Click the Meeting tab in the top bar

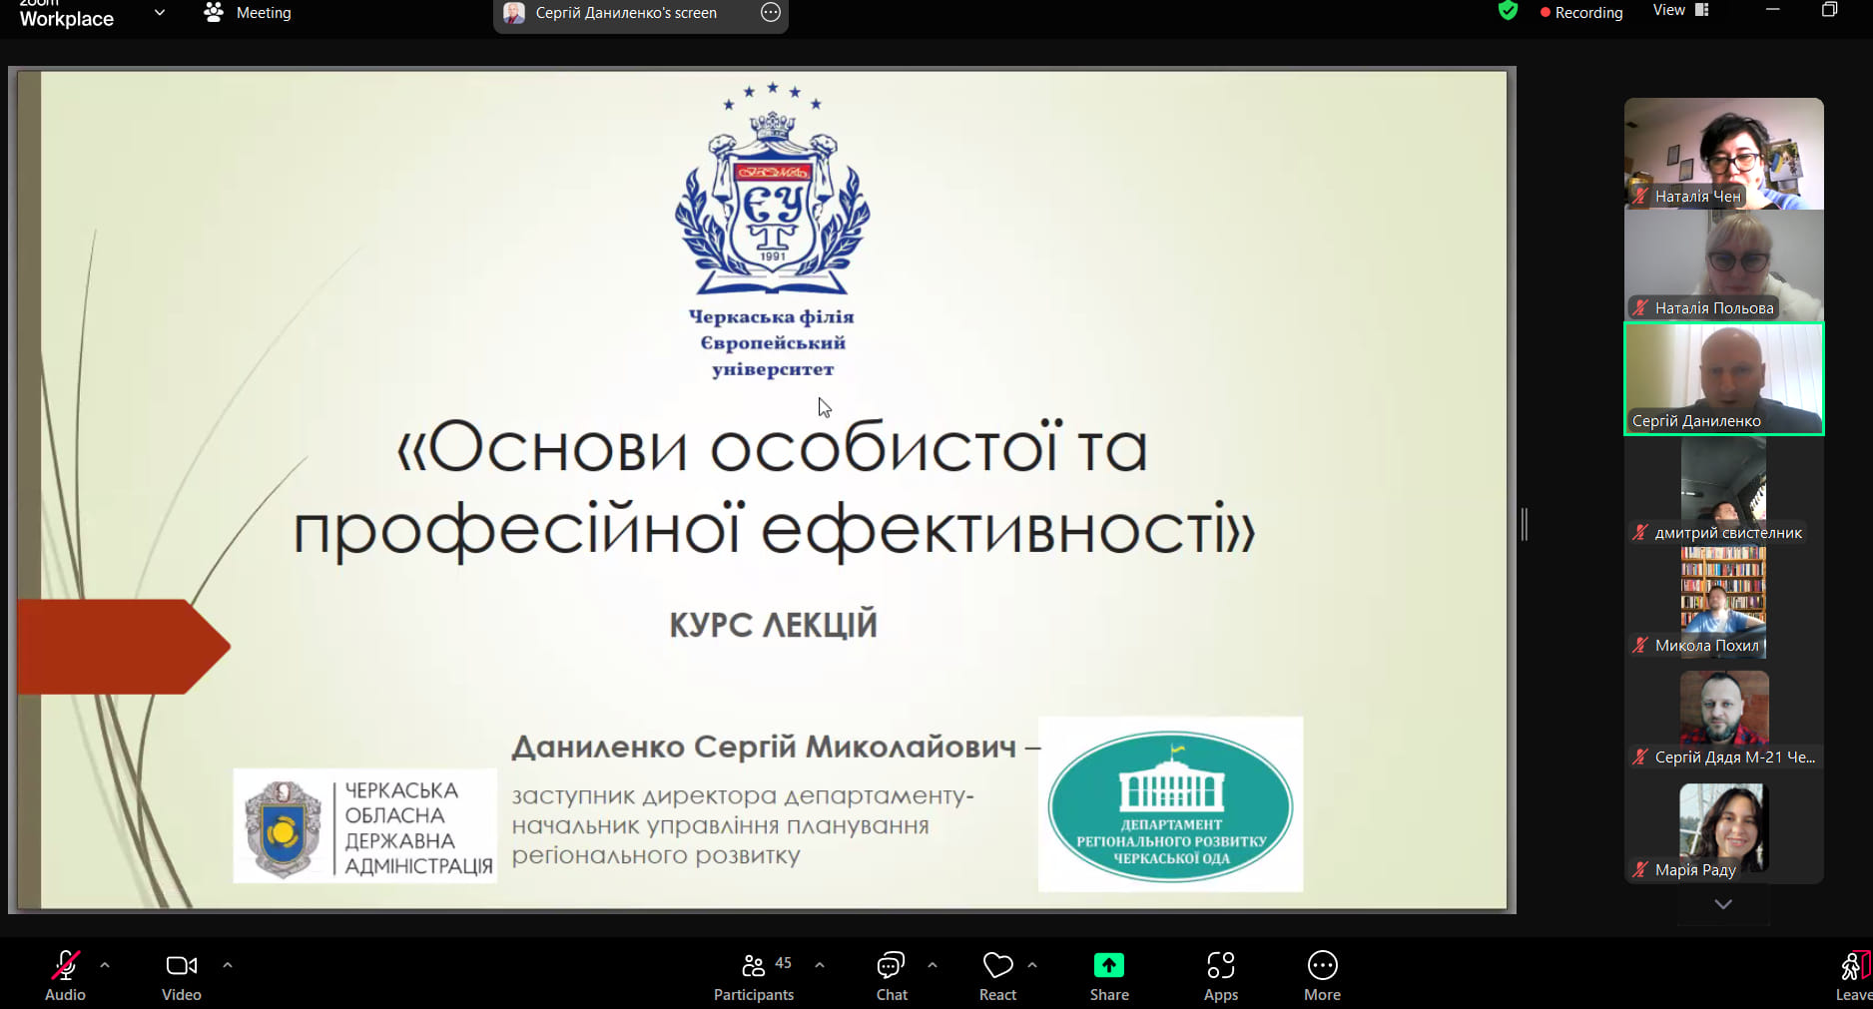point(249,13)
